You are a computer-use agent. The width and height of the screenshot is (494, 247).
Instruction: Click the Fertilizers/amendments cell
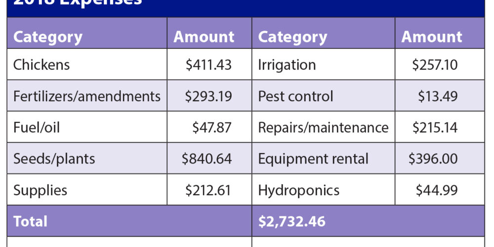click(x=87, y=96)
